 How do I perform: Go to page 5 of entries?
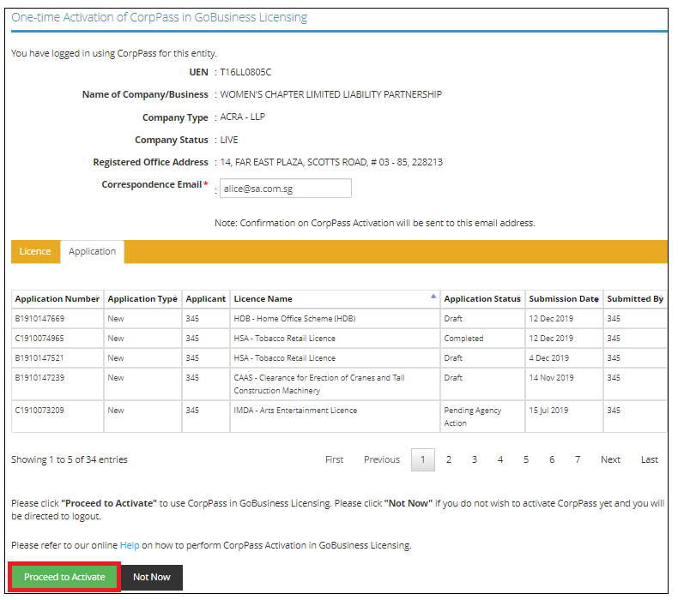click(526, 459)
